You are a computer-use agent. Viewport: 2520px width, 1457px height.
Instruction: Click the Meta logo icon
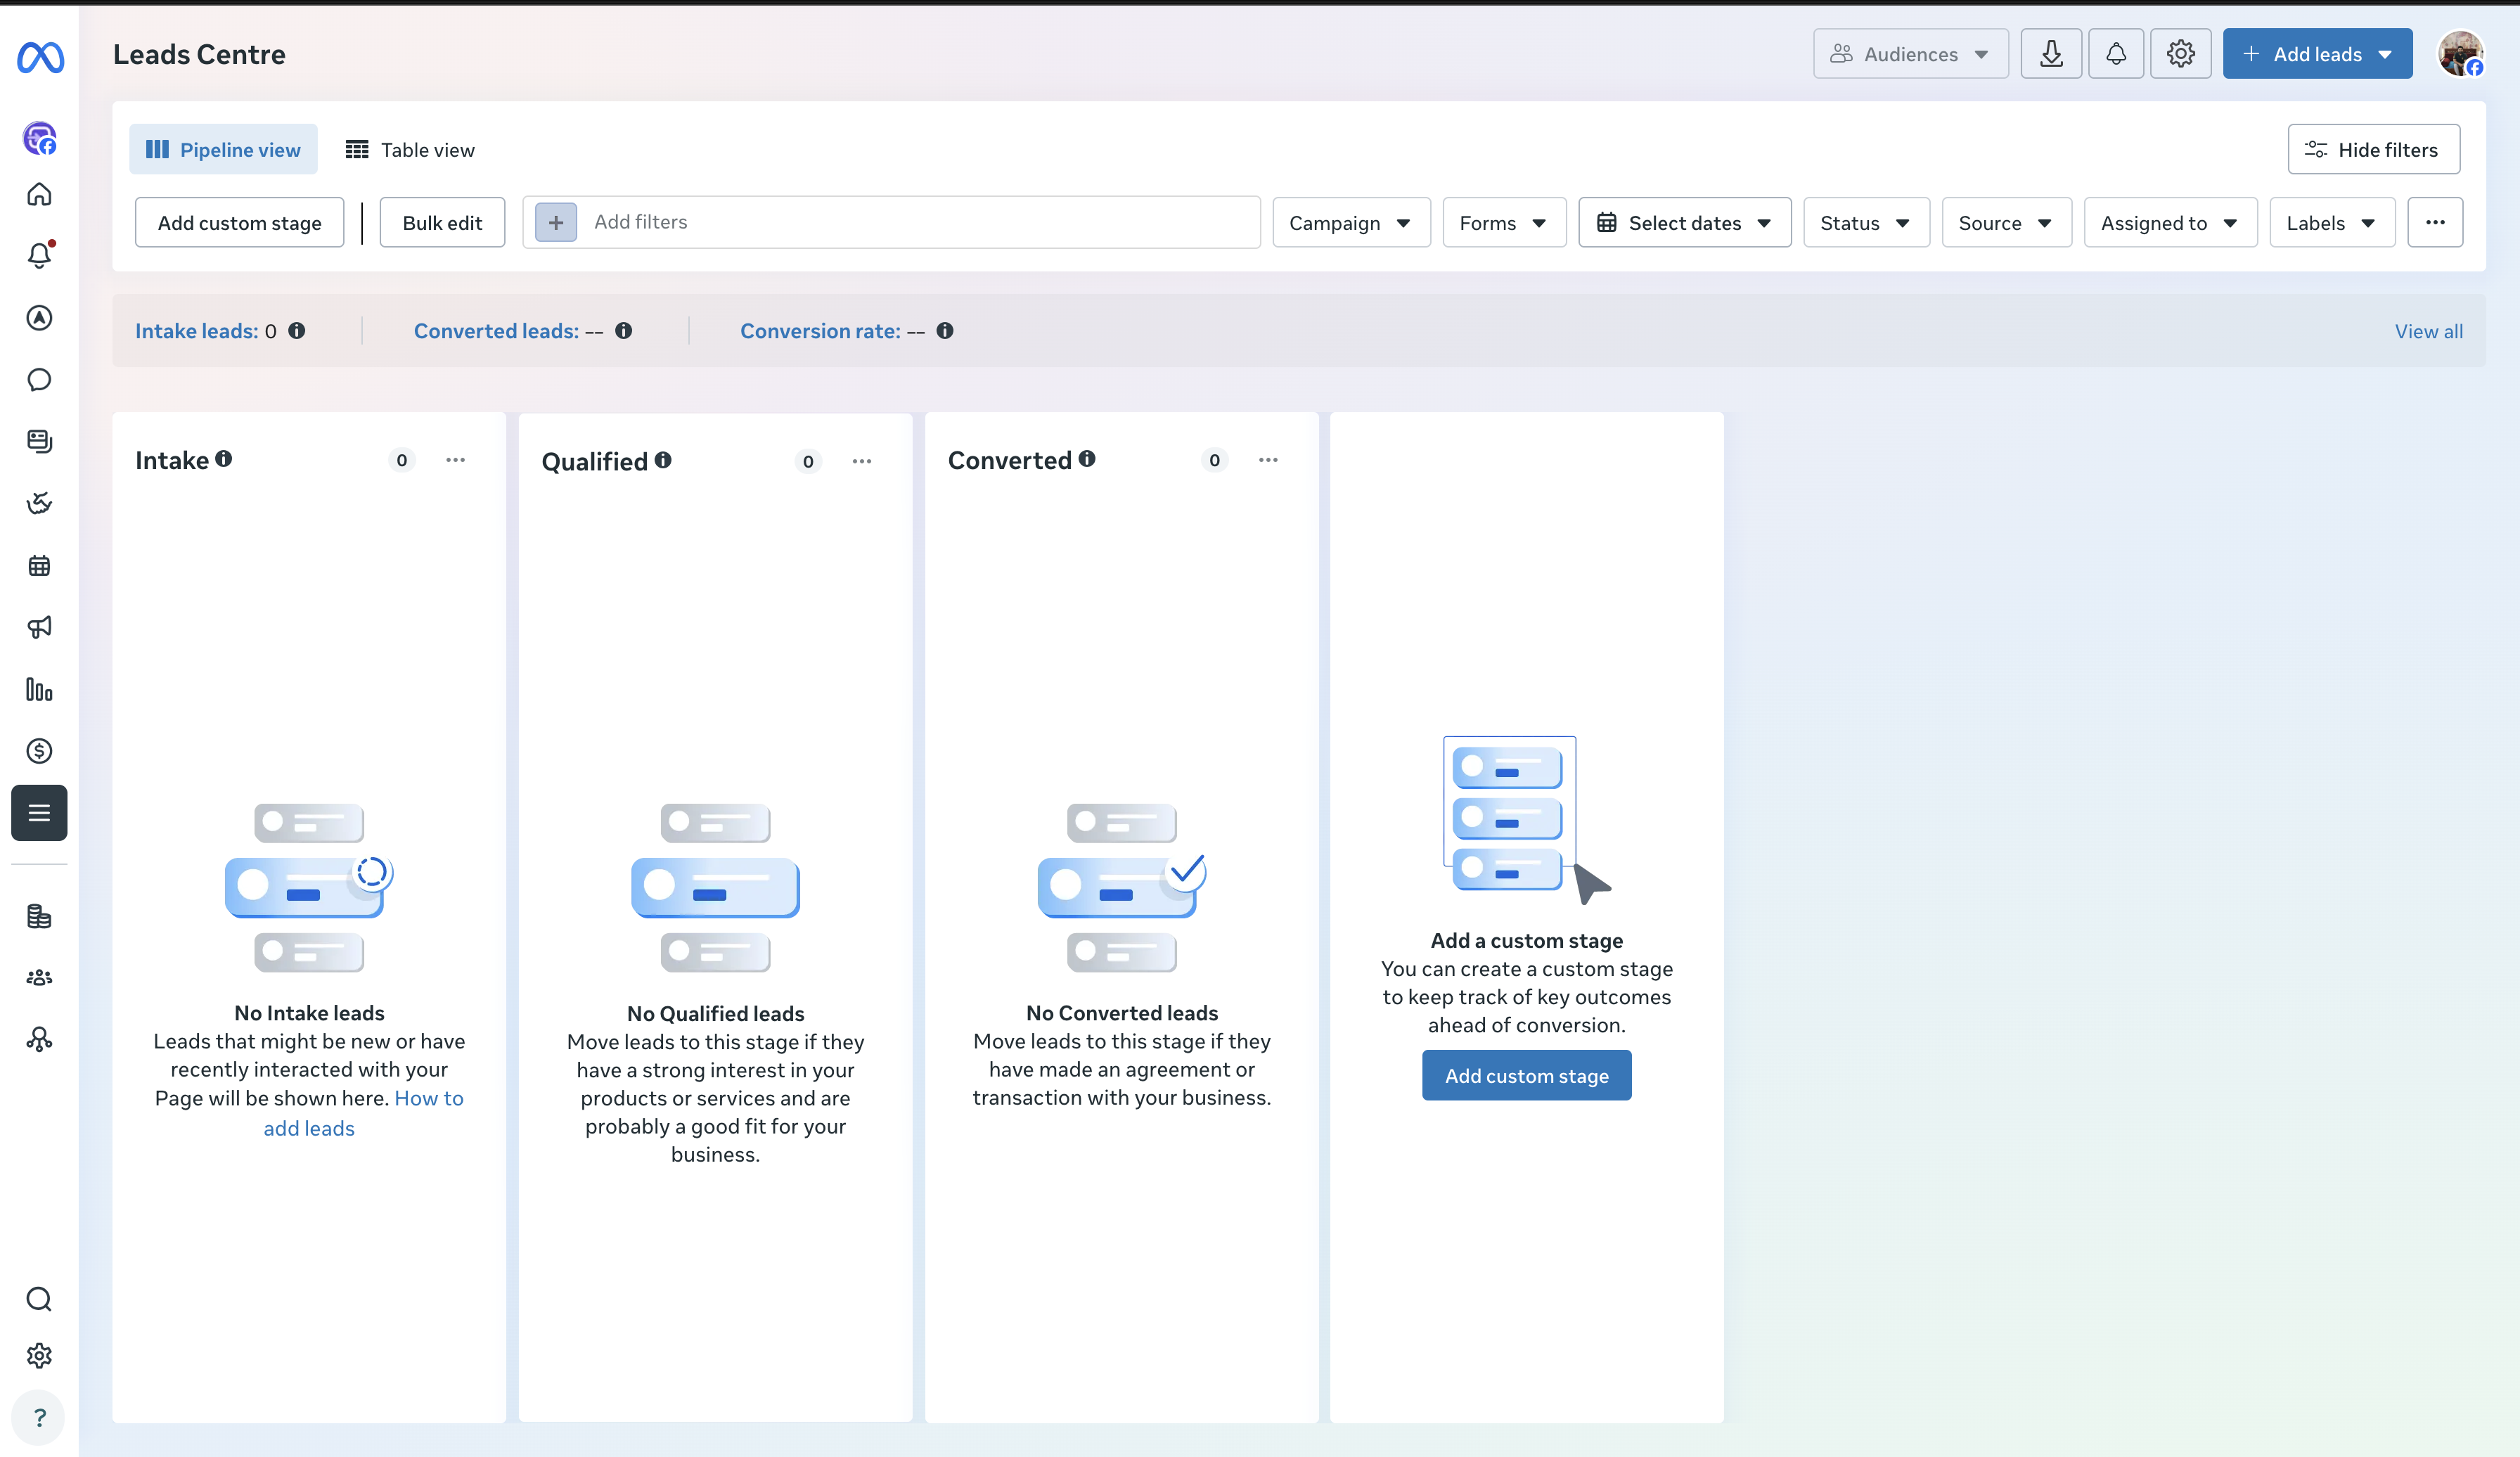[40, 57]
